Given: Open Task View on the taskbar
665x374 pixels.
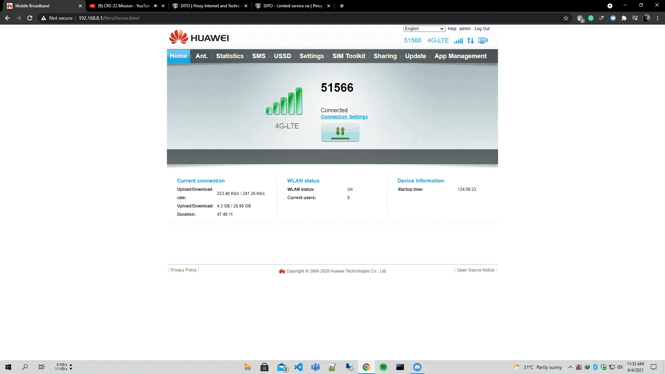Looking at the screenshot, I should tap(42, 367).
